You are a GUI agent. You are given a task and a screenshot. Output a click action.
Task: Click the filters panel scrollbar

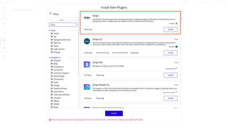pyautogui.click(x=78, y=46)
